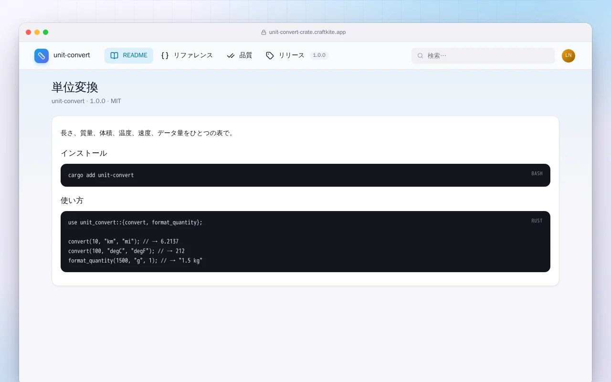Image resolution: width=611 pixels, height=382 pixels.
Task: Click the 単位変換 page heading
Action: tap(75, 87)
